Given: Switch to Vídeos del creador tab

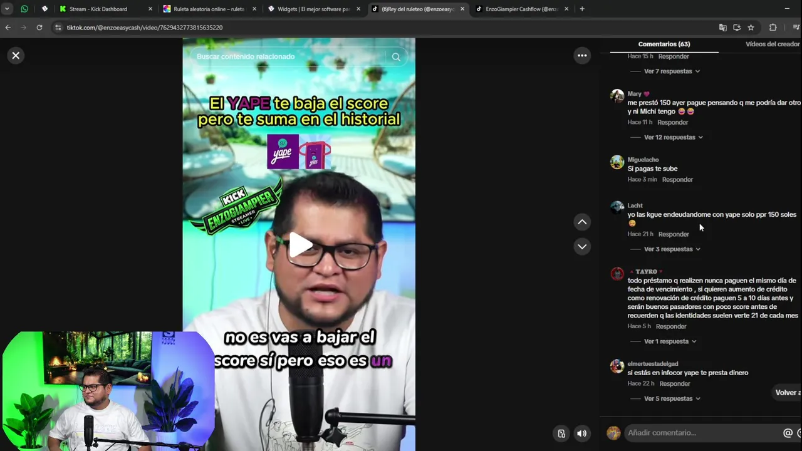Looking at the screenshot, I should [773, 44].
